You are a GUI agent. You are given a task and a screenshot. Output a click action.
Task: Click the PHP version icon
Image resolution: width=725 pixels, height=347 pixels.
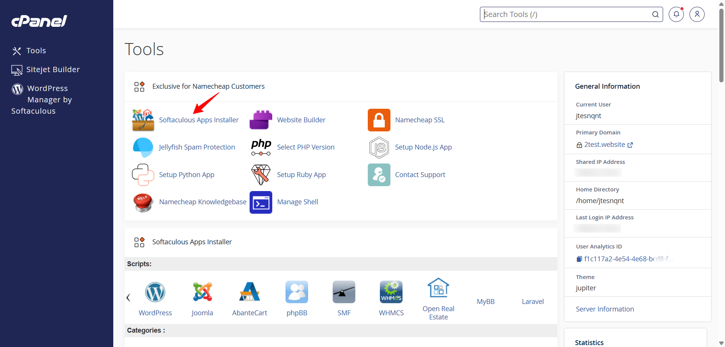pos(261,147)
